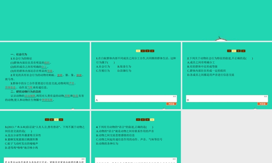Click option B.动物之间交流思想感情的信息
Viewport: 272px width, 163px height.
pos(115,135)
